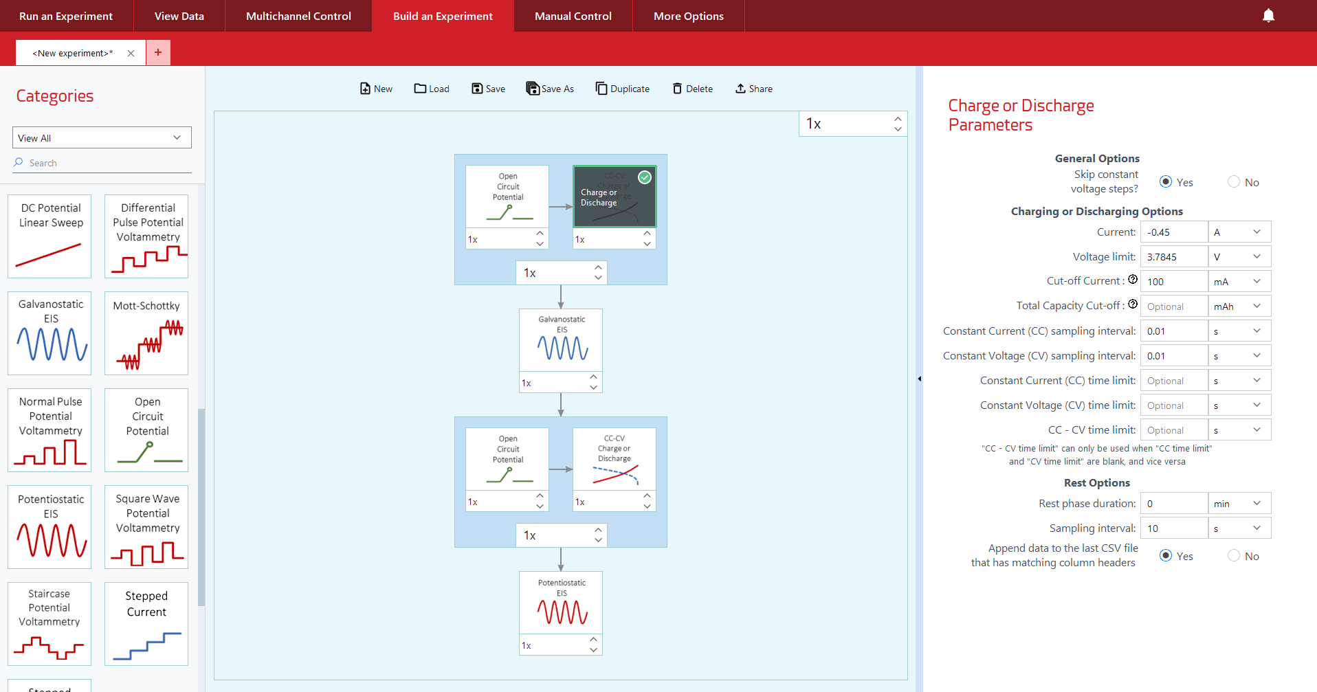
Task: Click the Share experiment icon
Action: (x=740, y=89)
